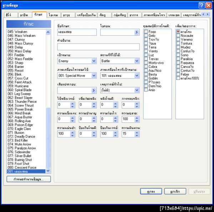Click the skill list scrollbar thumb
Viewport: 214px width, 212px height.
(x=48, y=138)
